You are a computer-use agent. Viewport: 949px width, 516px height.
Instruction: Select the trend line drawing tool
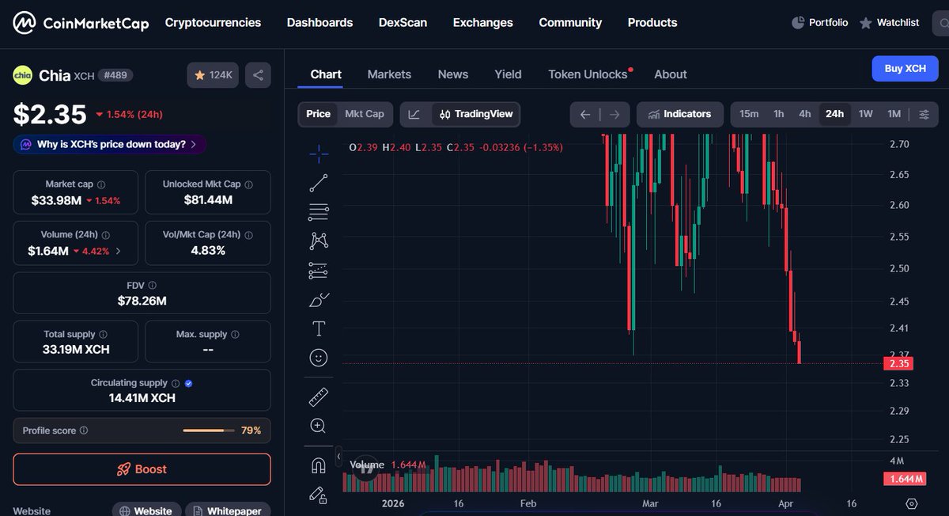pyautogui.click(x=319, y=183)
